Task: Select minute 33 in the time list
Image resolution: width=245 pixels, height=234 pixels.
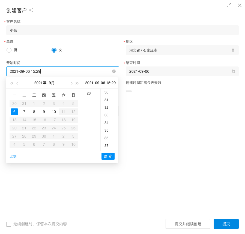Action: point(106,115)
